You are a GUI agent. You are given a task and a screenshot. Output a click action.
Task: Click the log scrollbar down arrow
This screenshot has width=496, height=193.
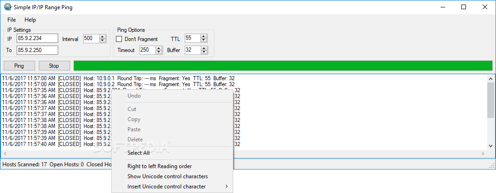click(490, 146)
